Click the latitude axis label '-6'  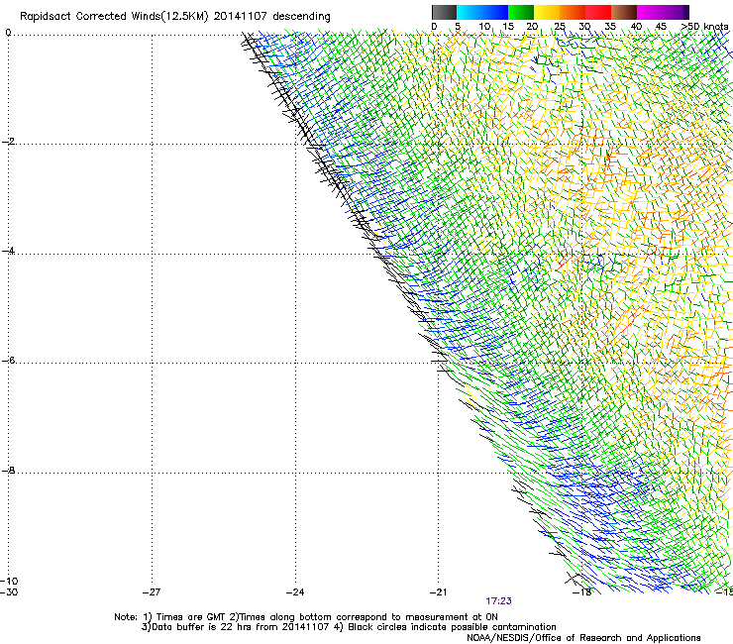coord(8,361)
